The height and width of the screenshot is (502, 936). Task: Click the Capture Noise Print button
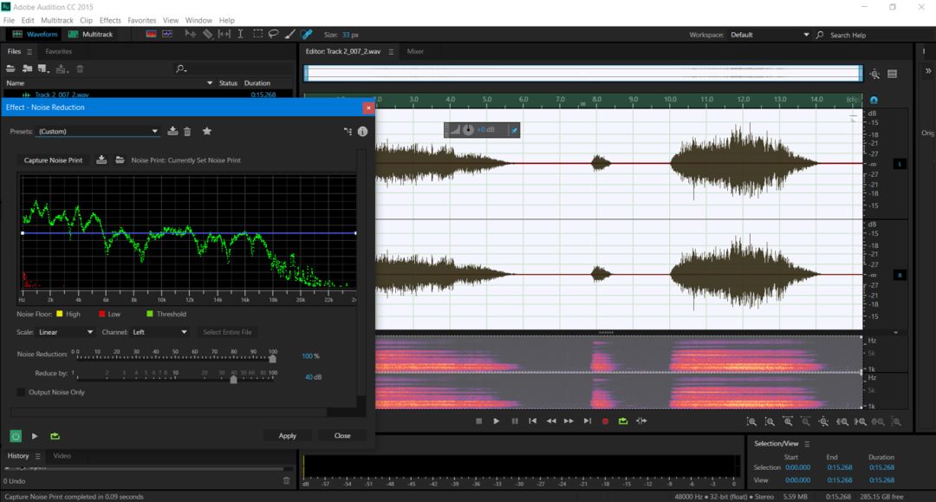pyautogui.click(x=53, y=160)
